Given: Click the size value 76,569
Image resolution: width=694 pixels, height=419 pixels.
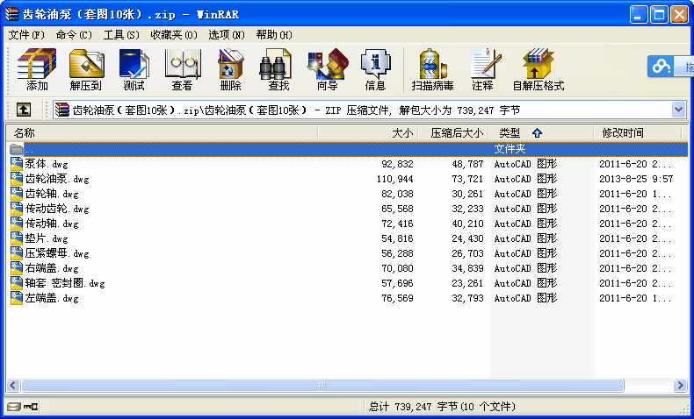Looking at the screenshot, I should click(397, 298).
